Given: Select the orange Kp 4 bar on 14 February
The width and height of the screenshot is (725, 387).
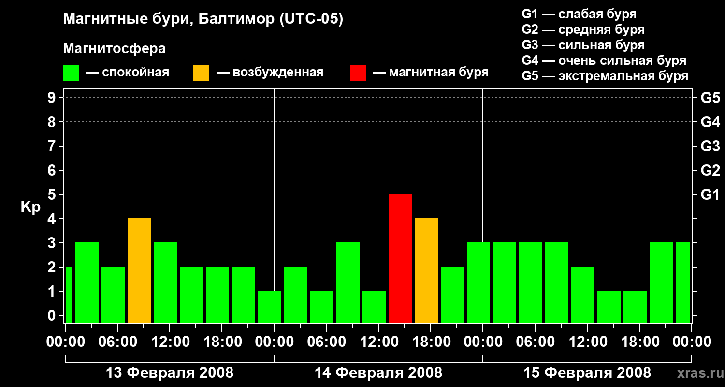Looking at the screenshot, I should pos(426,270).
